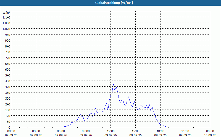Image resolution: width=221 pixels, height=138 pixels.
Task: Click the 10.09.26 date label
Action: pyautogui.click(x=210, y=135)
